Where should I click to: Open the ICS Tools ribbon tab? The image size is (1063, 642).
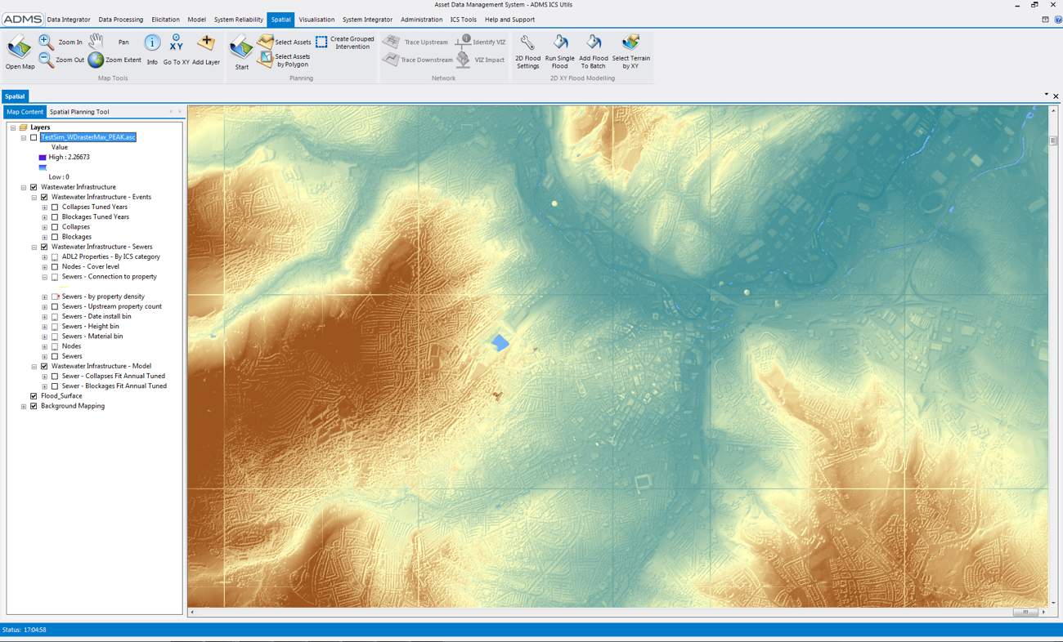[463, 20]
